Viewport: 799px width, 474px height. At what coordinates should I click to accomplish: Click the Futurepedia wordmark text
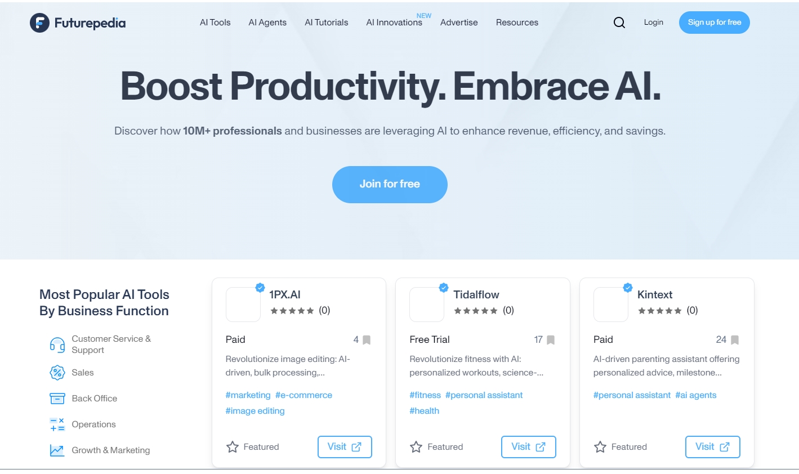coord(90,23)
